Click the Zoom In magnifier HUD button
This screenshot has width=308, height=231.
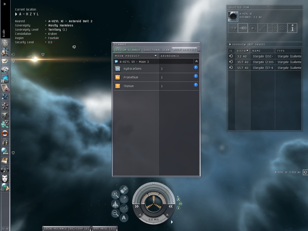tap(115, 194)
